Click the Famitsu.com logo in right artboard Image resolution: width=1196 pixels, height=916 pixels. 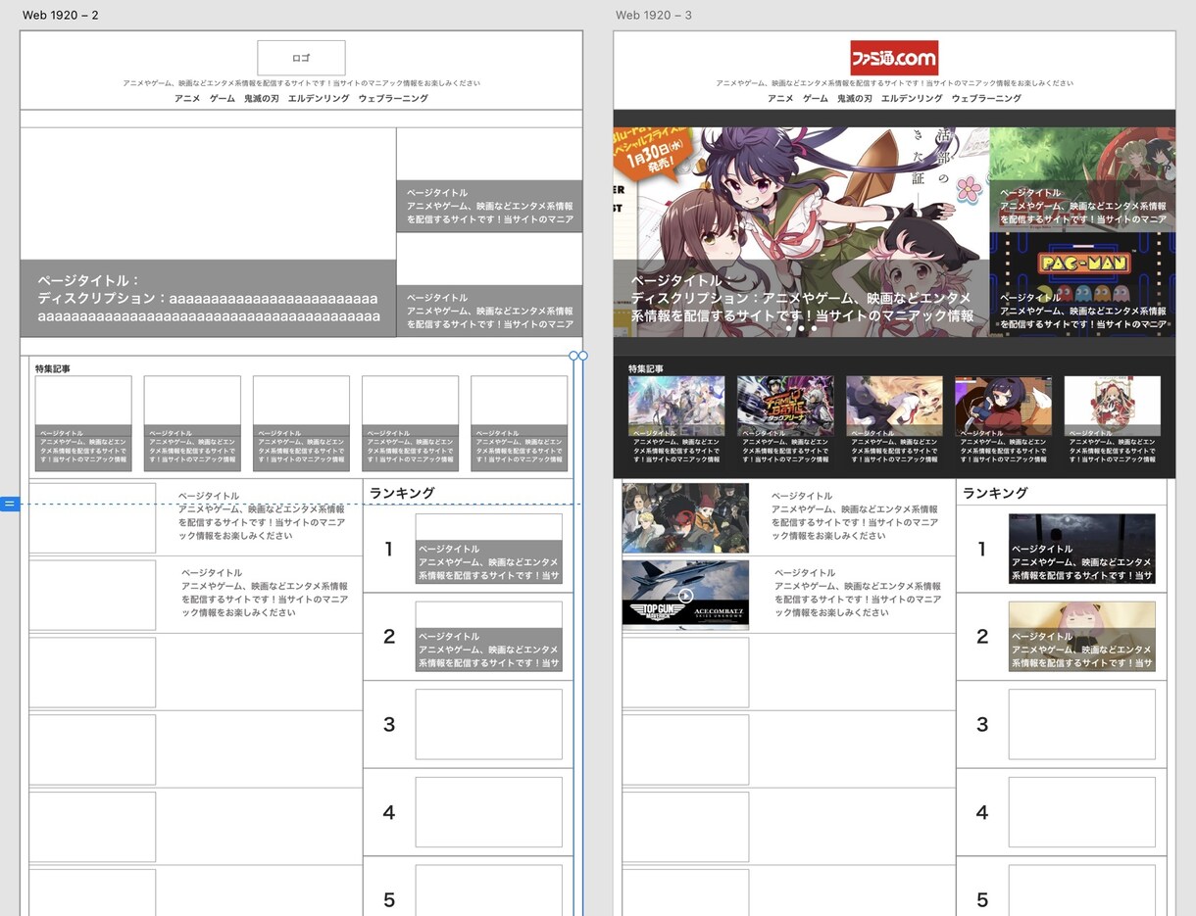893,58
